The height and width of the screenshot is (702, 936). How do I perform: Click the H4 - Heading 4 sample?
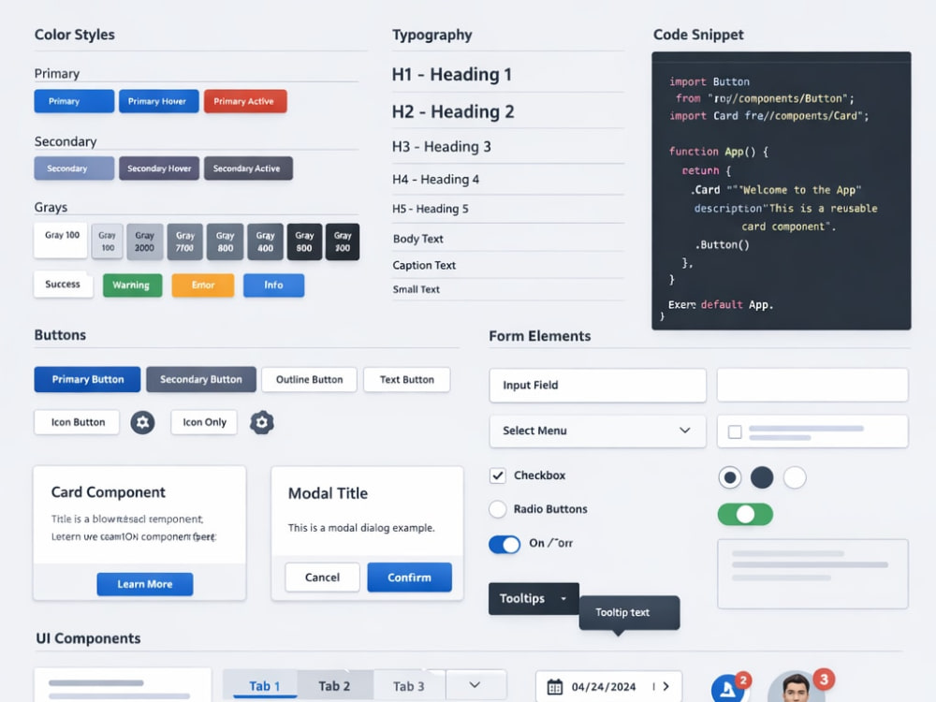click(436, 180)
